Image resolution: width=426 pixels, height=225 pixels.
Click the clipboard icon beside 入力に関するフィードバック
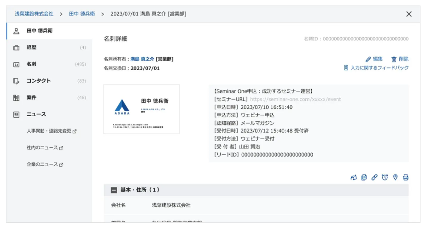(x=346, y=67)
